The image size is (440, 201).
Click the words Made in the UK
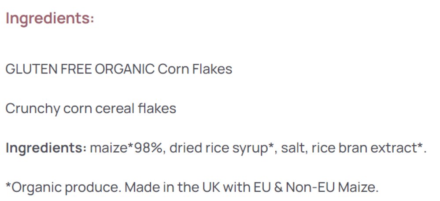pyautogui.click(x=172, y=187)
